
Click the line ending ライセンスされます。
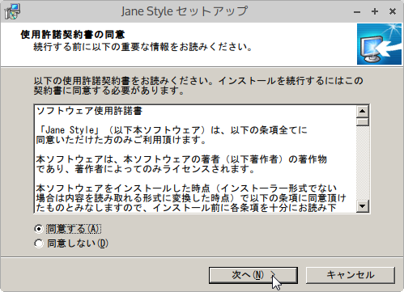tap(146, 169)
